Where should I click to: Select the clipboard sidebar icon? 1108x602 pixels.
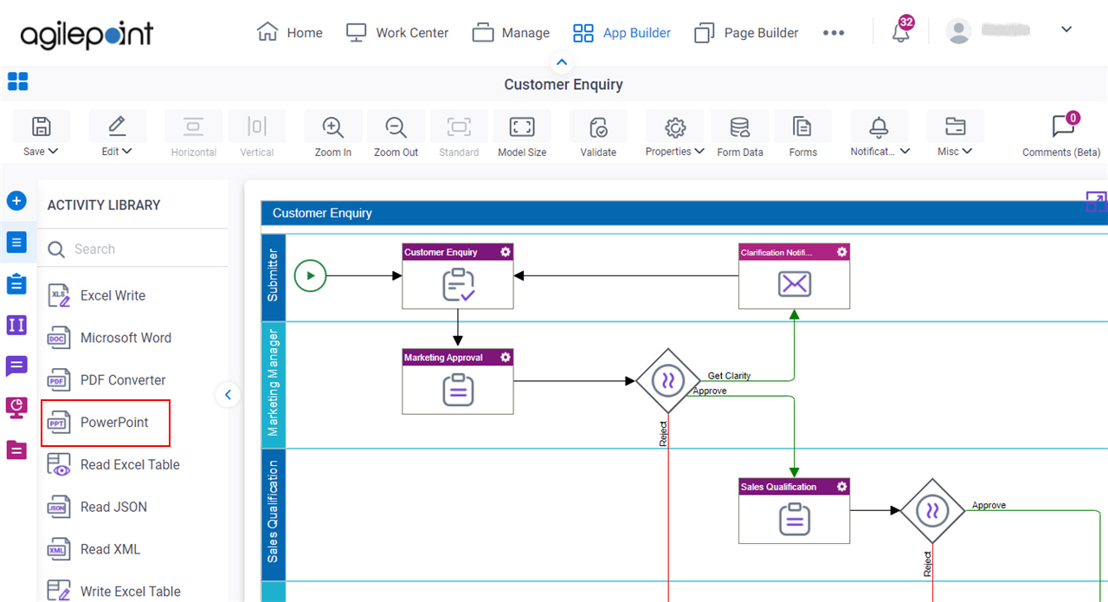tap(16, 283)
